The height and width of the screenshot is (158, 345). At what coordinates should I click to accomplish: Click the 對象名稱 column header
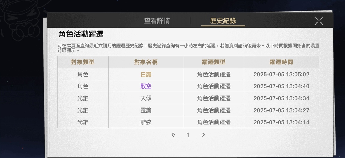(146, 62)
